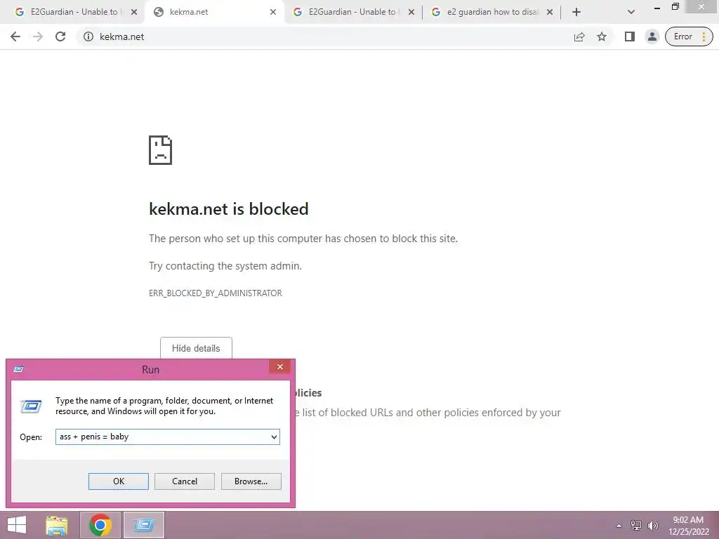Restore down the Chrome window
Screen dimensions: 719x539
[675, 7]
